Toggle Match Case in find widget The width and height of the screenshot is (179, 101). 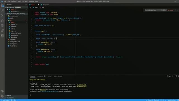click(x=162, y=10)
